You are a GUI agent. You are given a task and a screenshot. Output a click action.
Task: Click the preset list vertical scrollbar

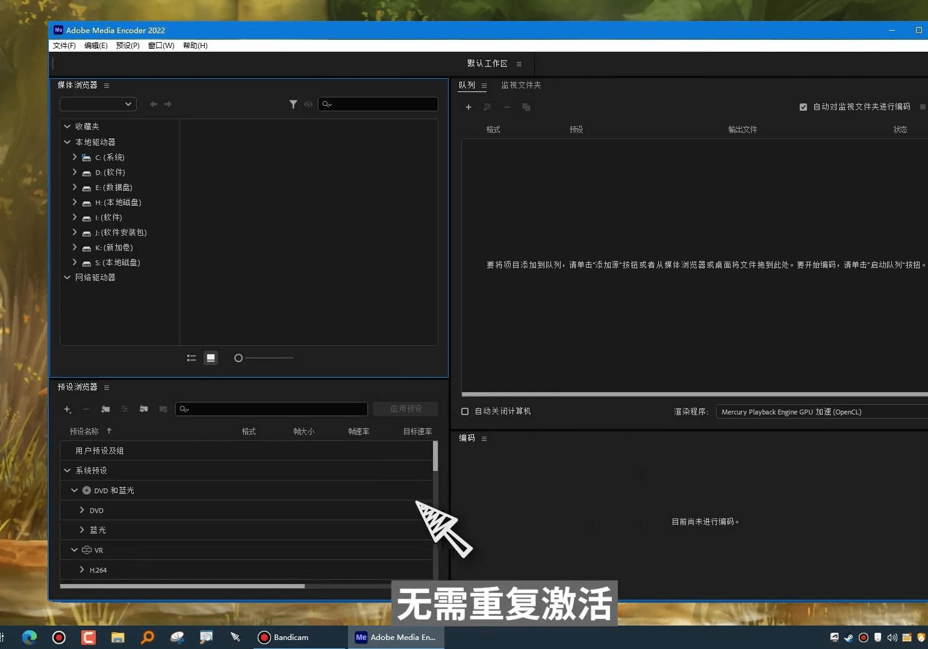pyautogui.click(x=435, y=456)
